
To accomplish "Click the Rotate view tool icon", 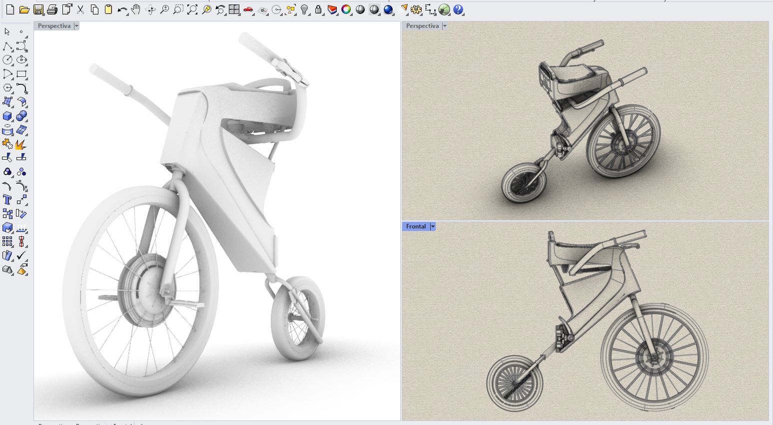I will click(150, 9).
